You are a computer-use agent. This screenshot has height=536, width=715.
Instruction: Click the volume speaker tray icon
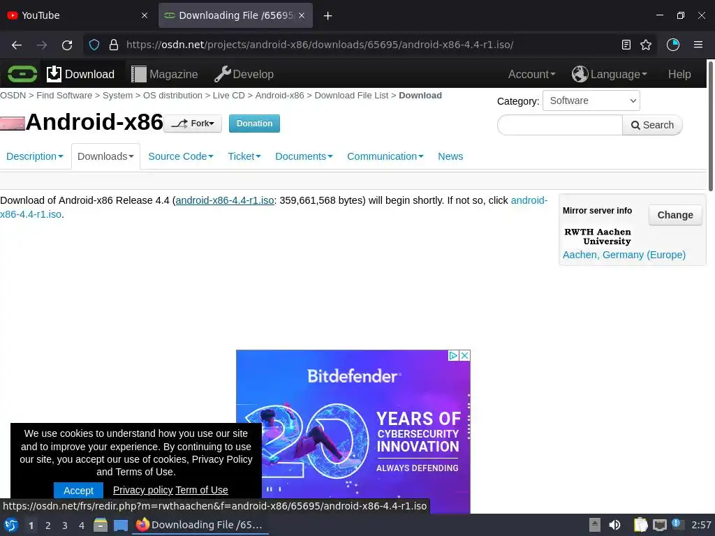[x=614, y=525]
